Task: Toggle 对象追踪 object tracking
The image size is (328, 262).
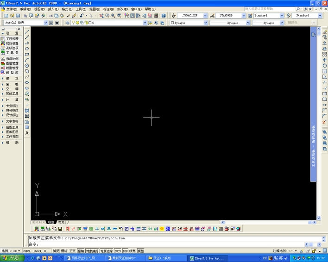Action: (107, 251)
